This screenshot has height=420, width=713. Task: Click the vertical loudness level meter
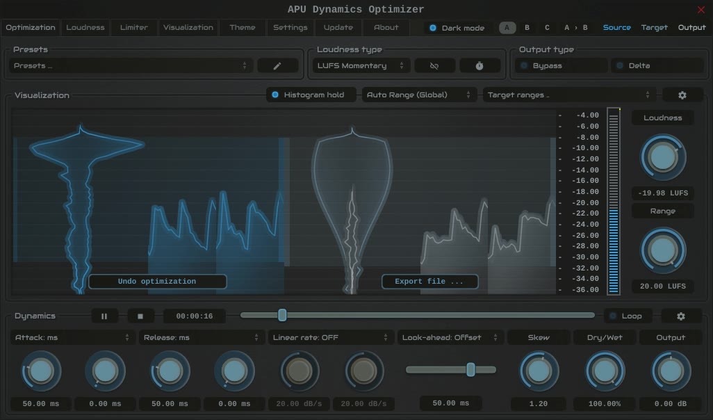(614, 201)
